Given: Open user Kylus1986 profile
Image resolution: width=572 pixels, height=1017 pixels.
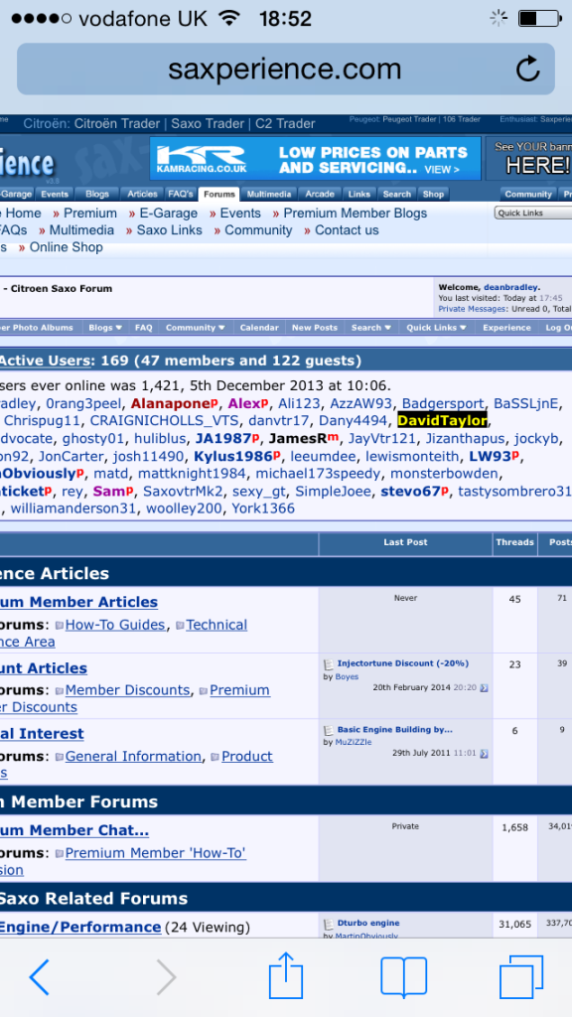Looking at the screenshot, I should (x=230, y=455).
